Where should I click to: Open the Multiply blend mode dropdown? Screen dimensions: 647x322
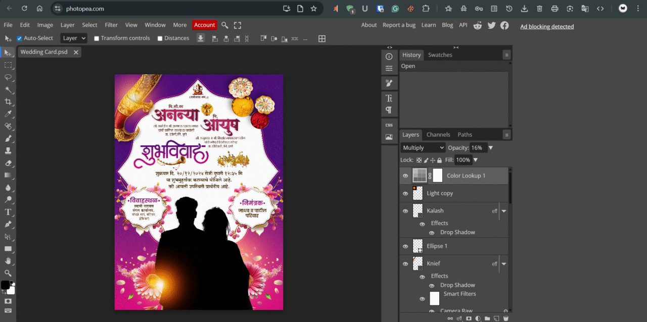[x=423, y=148]
